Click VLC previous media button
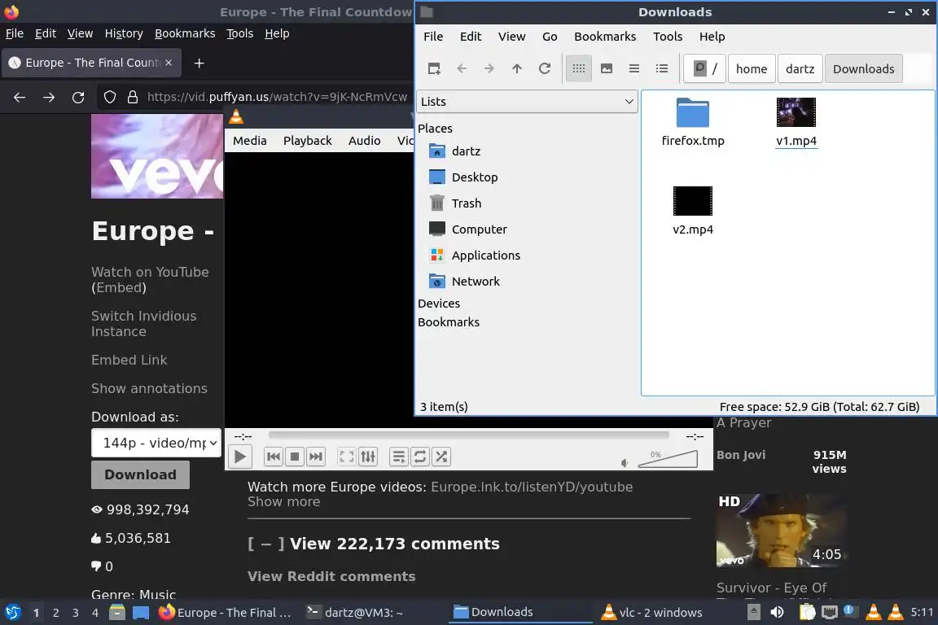938x625 pixels. (274, 457)
